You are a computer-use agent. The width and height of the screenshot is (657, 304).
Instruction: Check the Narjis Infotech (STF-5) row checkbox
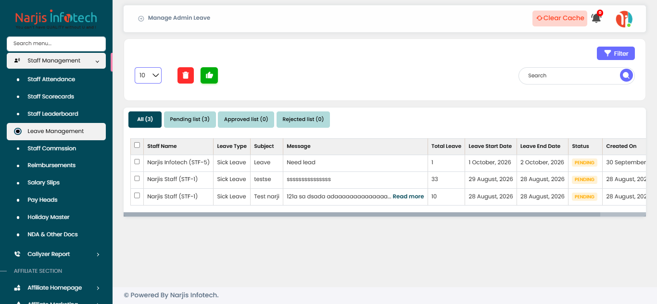coord(137,162)
